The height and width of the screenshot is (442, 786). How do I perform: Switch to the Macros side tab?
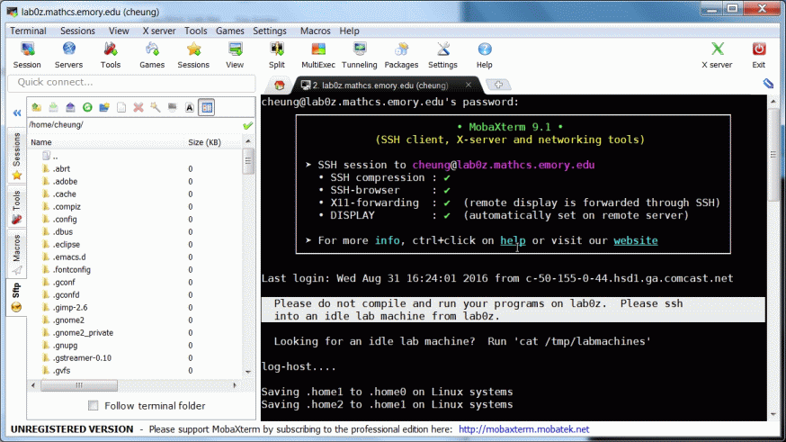tap(16, 255)
